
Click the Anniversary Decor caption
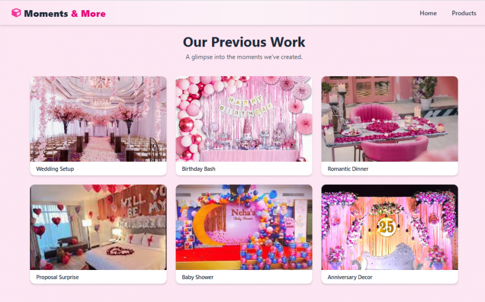[x=350, y=277]
